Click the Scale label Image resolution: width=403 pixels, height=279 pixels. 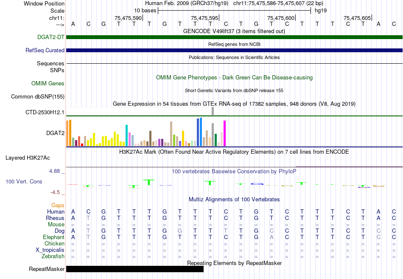pos(57,11)
